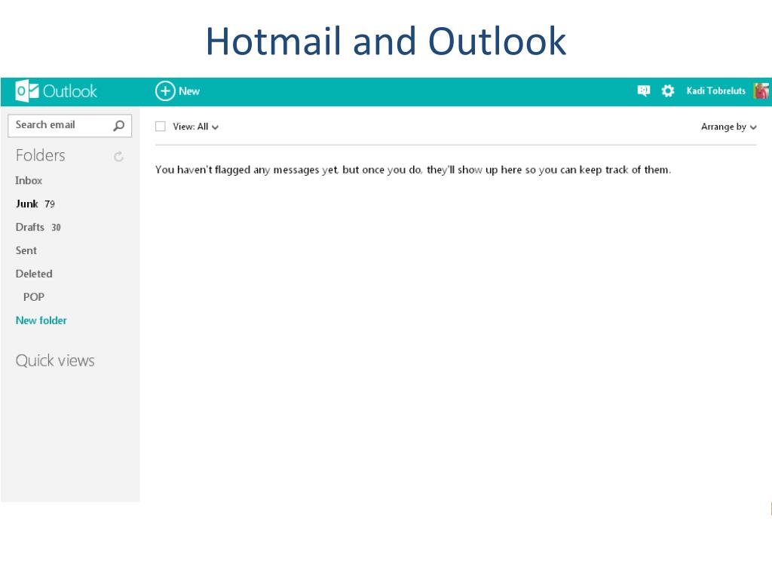Click the Drafts count 30
772x579 pixels.
coord(56,228)
